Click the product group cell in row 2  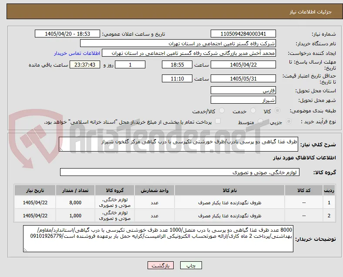[x=114, y=216]
